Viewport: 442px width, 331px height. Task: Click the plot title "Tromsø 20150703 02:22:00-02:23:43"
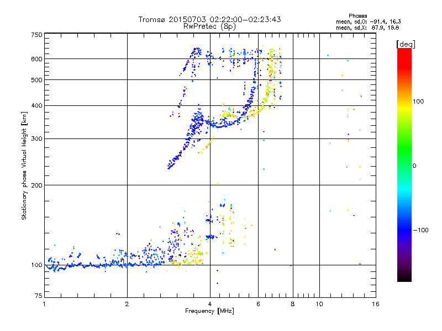(209, 19)
